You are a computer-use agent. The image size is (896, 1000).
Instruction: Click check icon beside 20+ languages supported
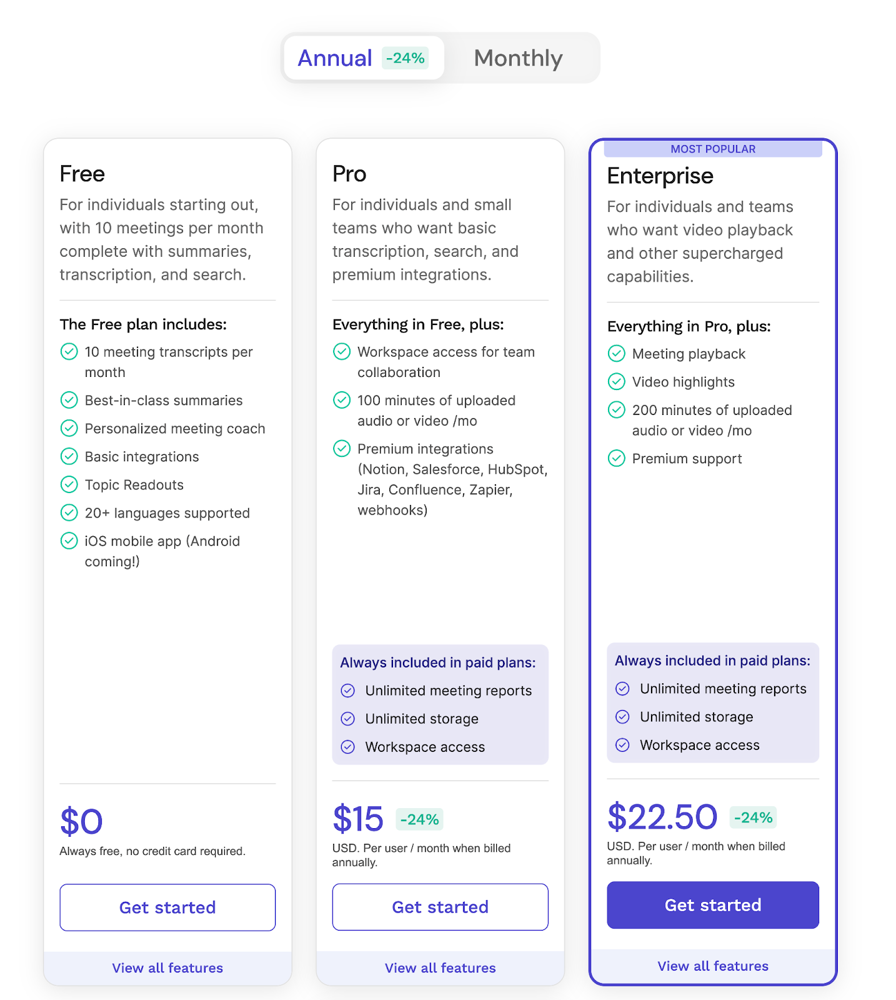(x=69, y=512)
